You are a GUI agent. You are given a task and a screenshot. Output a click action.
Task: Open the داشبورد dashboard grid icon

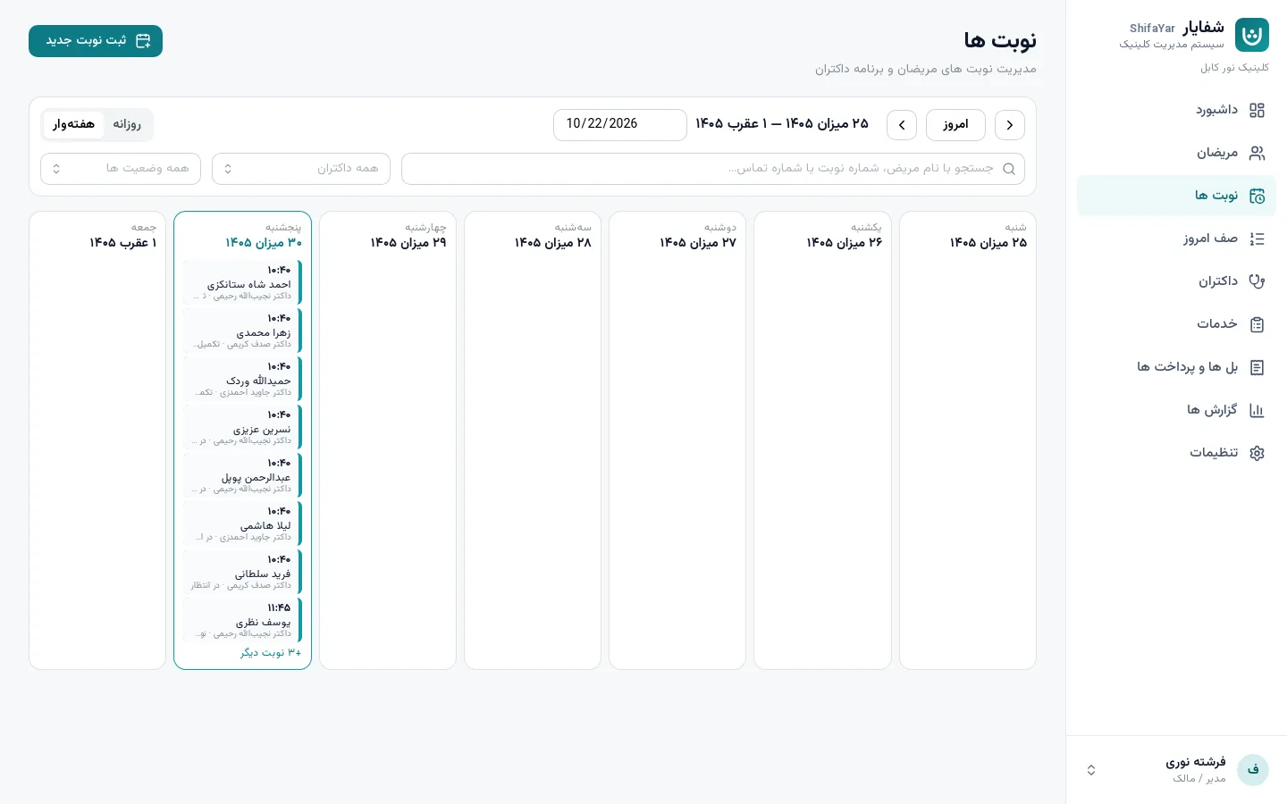1257,111
